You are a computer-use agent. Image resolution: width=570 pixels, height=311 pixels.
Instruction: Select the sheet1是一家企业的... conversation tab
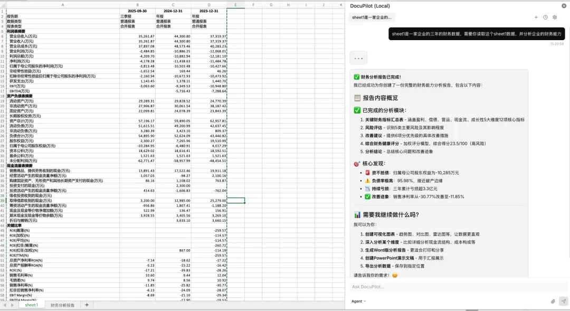[x=372, y=17]
